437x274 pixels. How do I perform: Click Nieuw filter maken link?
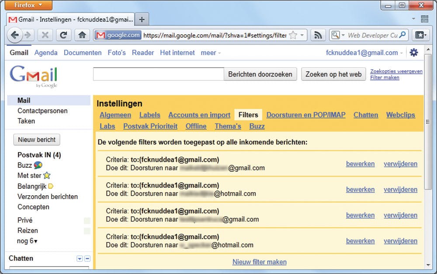click(259, 262)
